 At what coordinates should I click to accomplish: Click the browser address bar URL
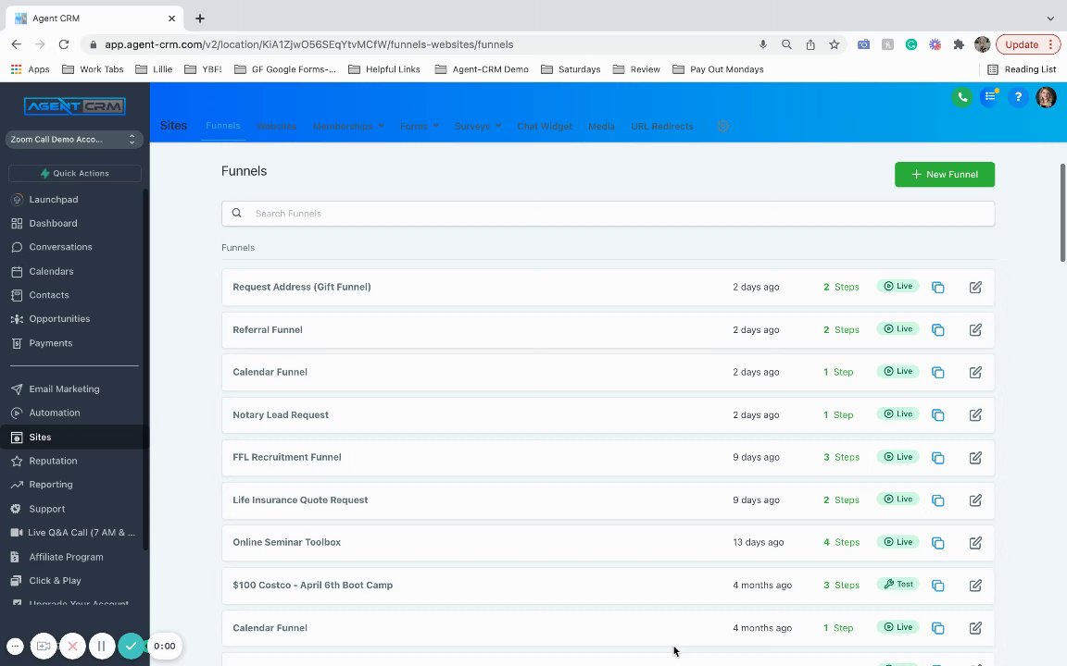click(309, 44)
